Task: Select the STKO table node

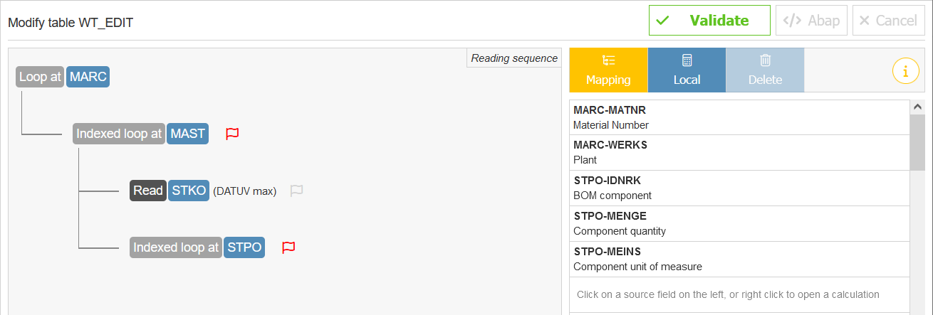Action: click(189, 191)
